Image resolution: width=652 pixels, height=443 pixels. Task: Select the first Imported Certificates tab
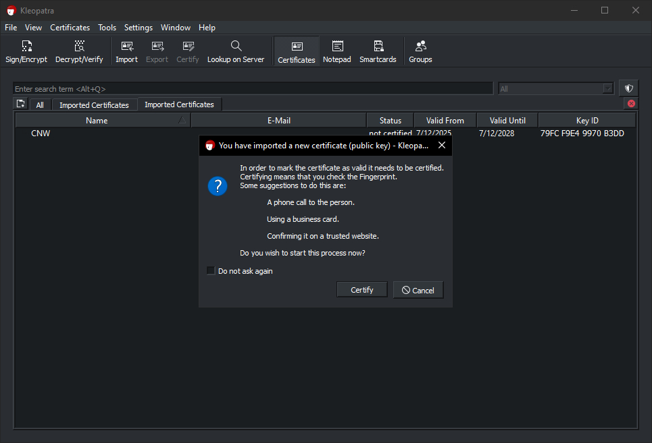(94, 105)
